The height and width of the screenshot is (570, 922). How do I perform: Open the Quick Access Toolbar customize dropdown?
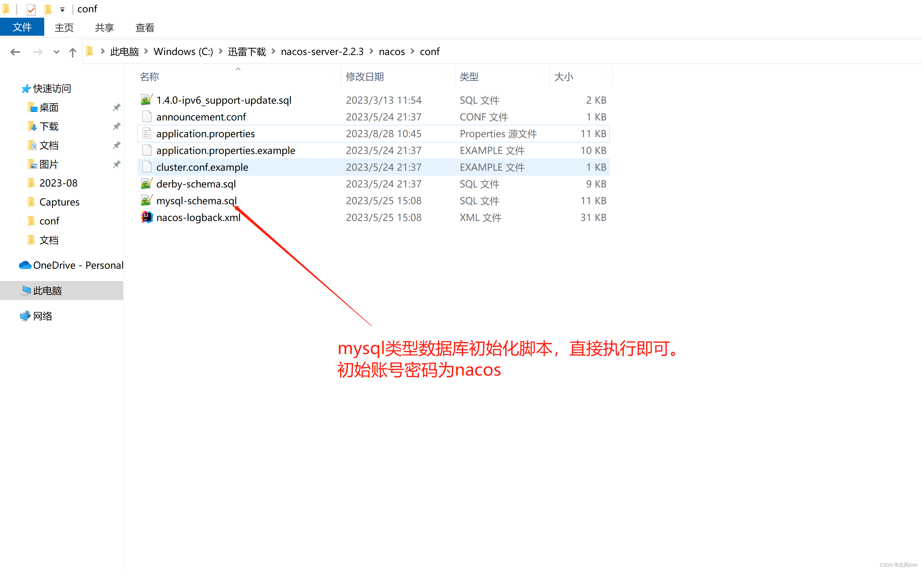(x=62, y=9)
